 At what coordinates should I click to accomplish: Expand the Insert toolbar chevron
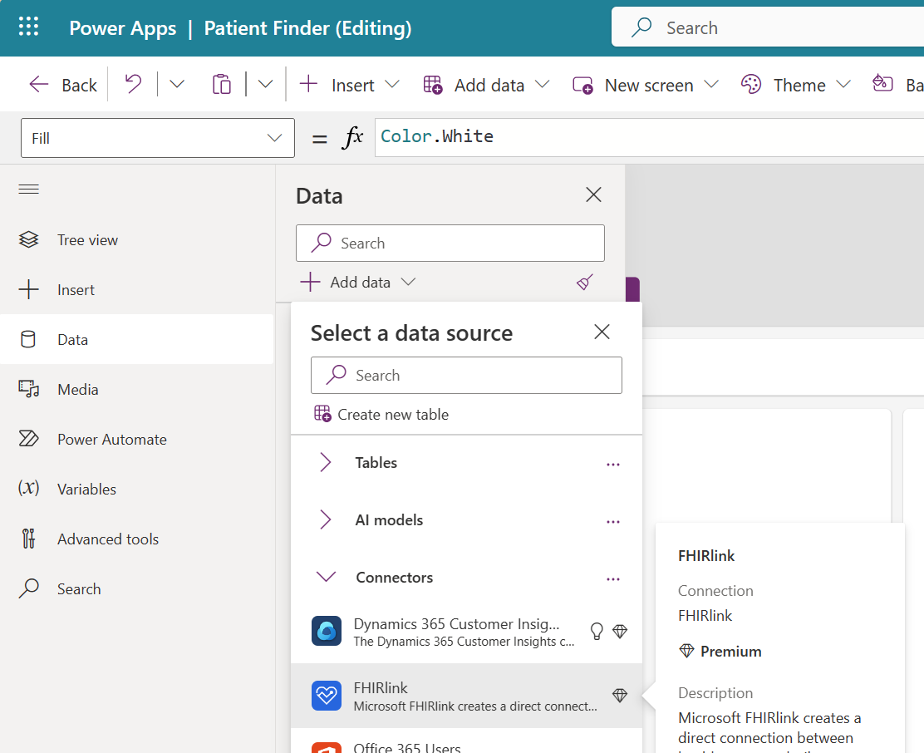[392, 84]
